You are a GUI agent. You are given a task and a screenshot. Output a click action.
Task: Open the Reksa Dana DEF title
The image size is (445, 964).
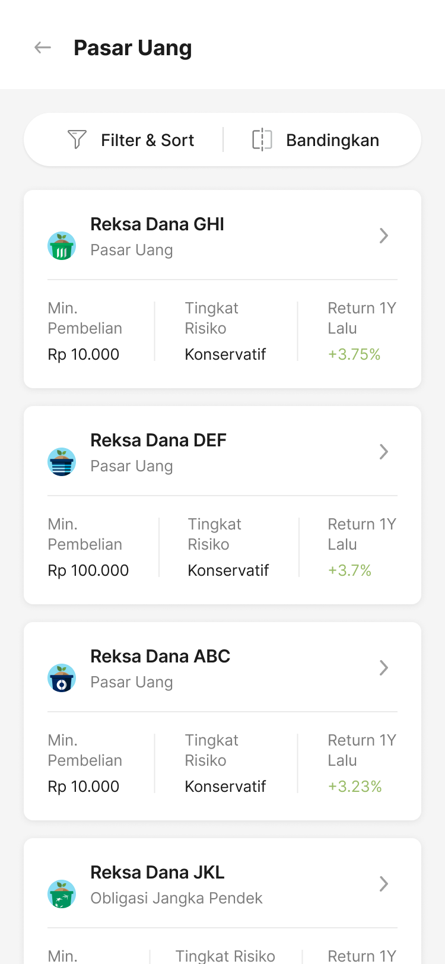click(158, 440)
